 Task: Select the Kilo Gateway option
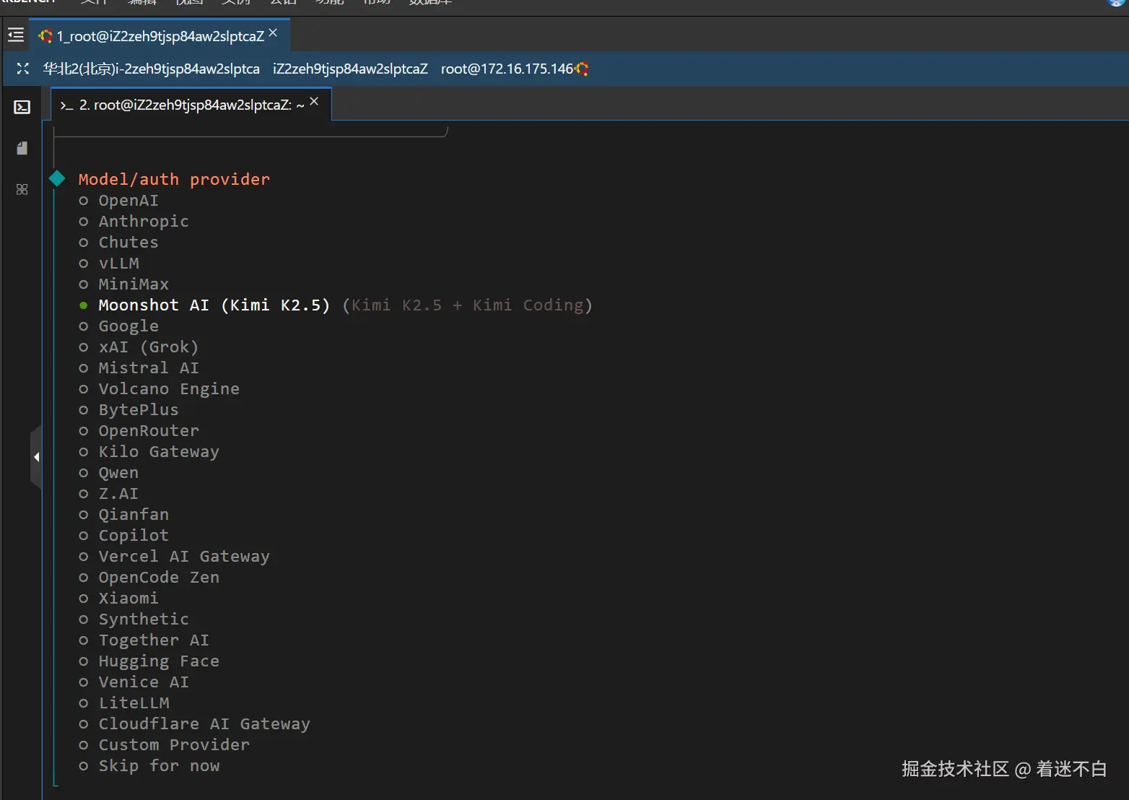coord(149,452)
